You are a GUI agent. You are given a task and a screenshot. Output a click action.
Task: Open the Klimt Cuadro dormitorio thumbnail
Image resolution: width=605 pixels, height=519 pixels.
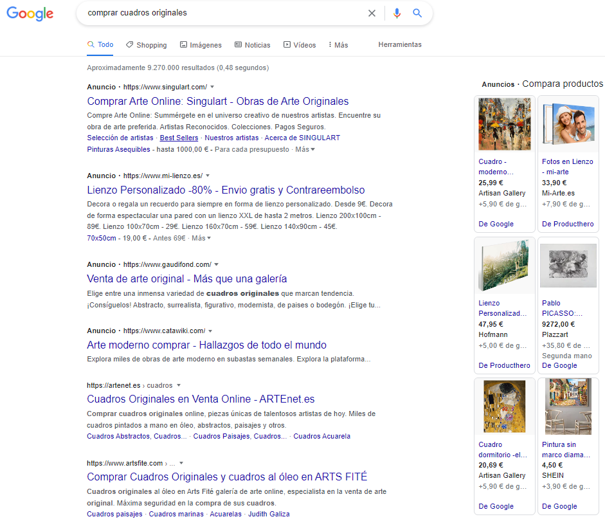504,406
